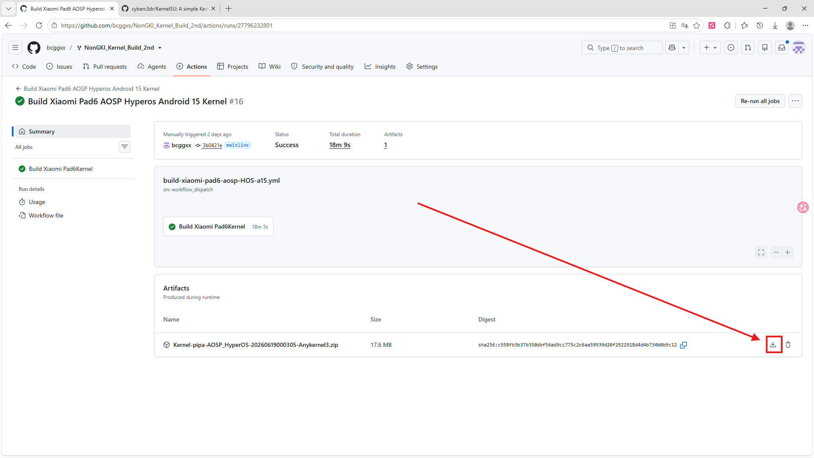
Task: Open GitHub Copilot chat icon
Action: (672, 48)
